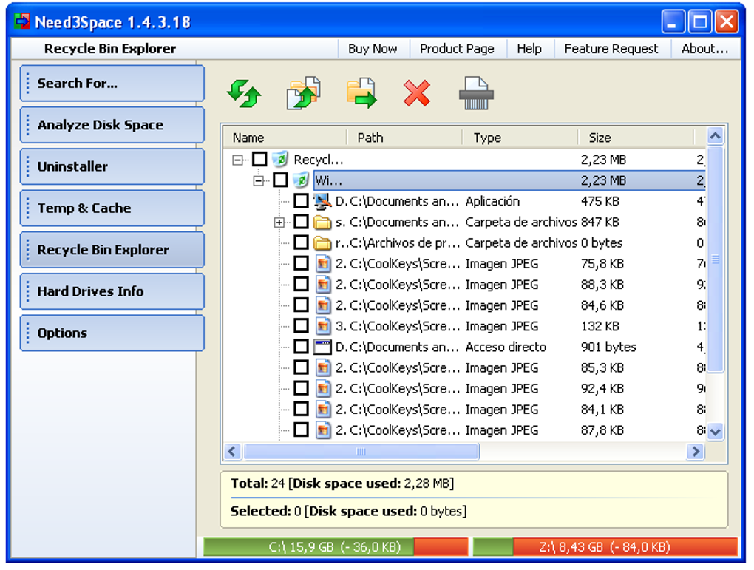Click the folder icon in the 847 KB row

(x=322, y=223)
